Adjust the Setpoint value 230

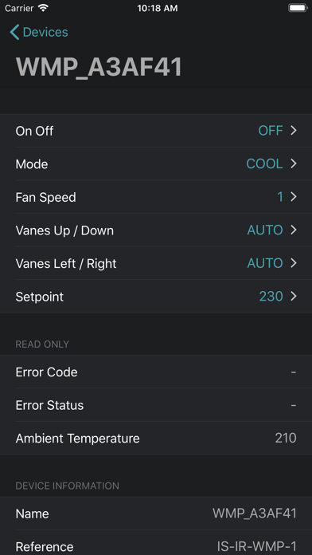[271, 297]
